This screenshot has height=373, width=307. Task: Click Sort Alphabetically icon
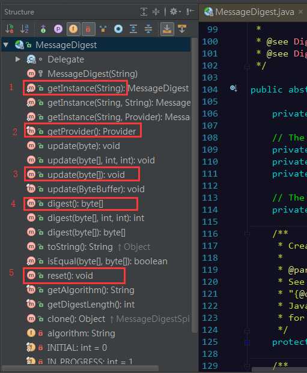[x=24, y=29]
